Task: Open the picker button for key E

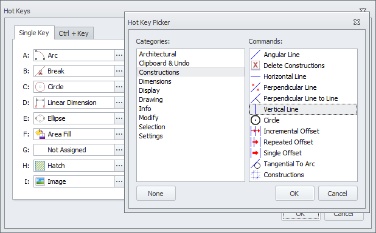Action: click(x=119, y=118)
